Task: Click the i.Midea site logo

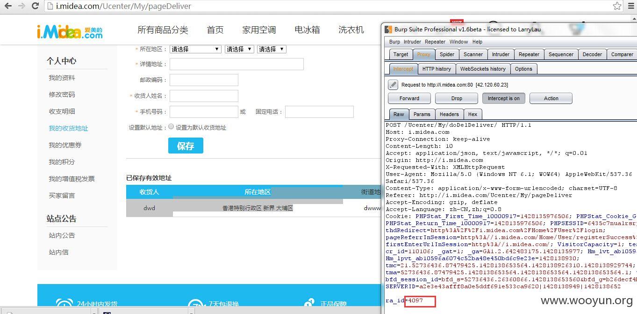Action: 70,31
